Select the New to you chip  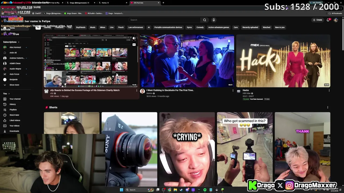tap(280, 27)
